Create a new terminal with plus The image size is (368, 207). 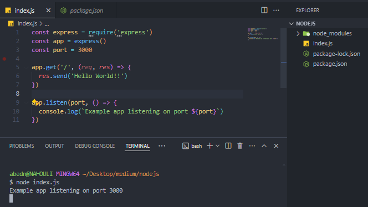point(209,146)
